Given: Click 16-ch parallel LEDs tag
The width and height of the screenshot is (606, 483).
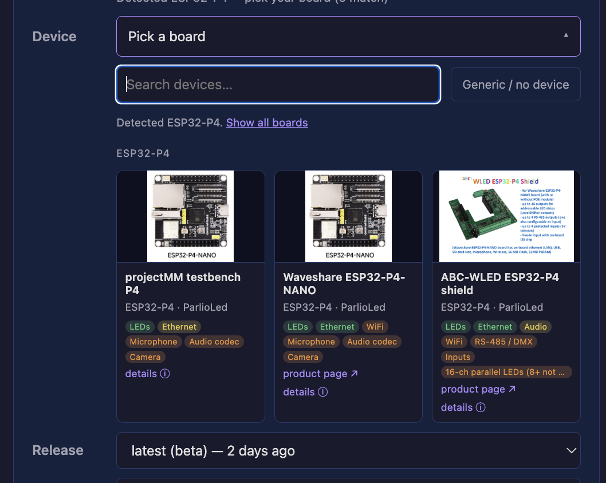Looking at the screenshot, I should (x=506, y=372).
